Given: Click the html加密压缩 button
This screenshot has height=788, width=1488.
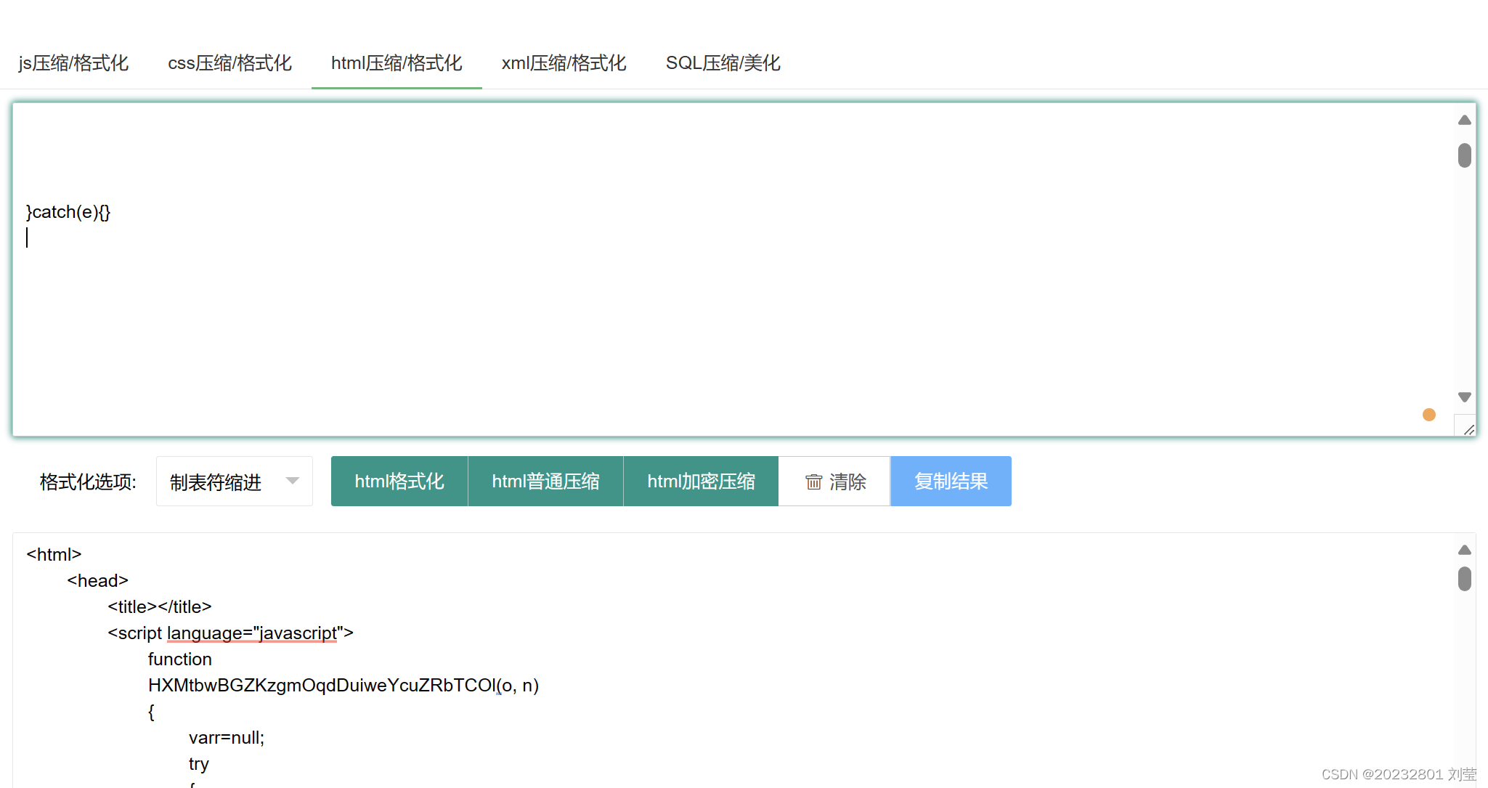Looking at the screenshot, I should (x=701, y=482).
